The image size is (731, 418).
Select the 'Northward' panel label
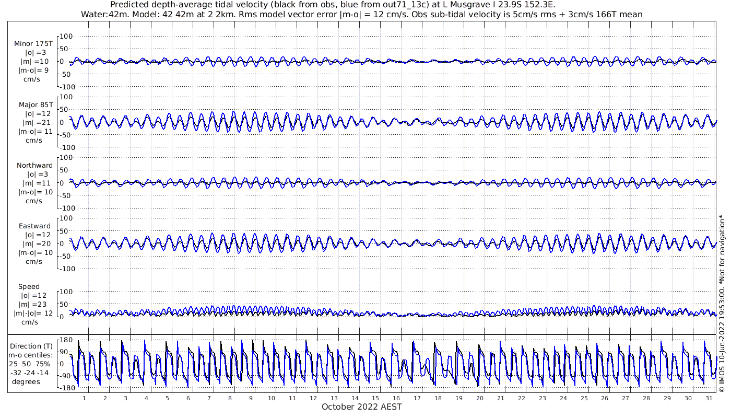[34, 166]
